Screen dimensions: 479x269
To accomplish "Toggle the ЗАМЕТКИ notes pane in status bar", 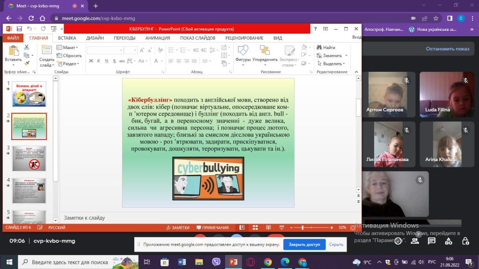I will (x=178, y=227).
